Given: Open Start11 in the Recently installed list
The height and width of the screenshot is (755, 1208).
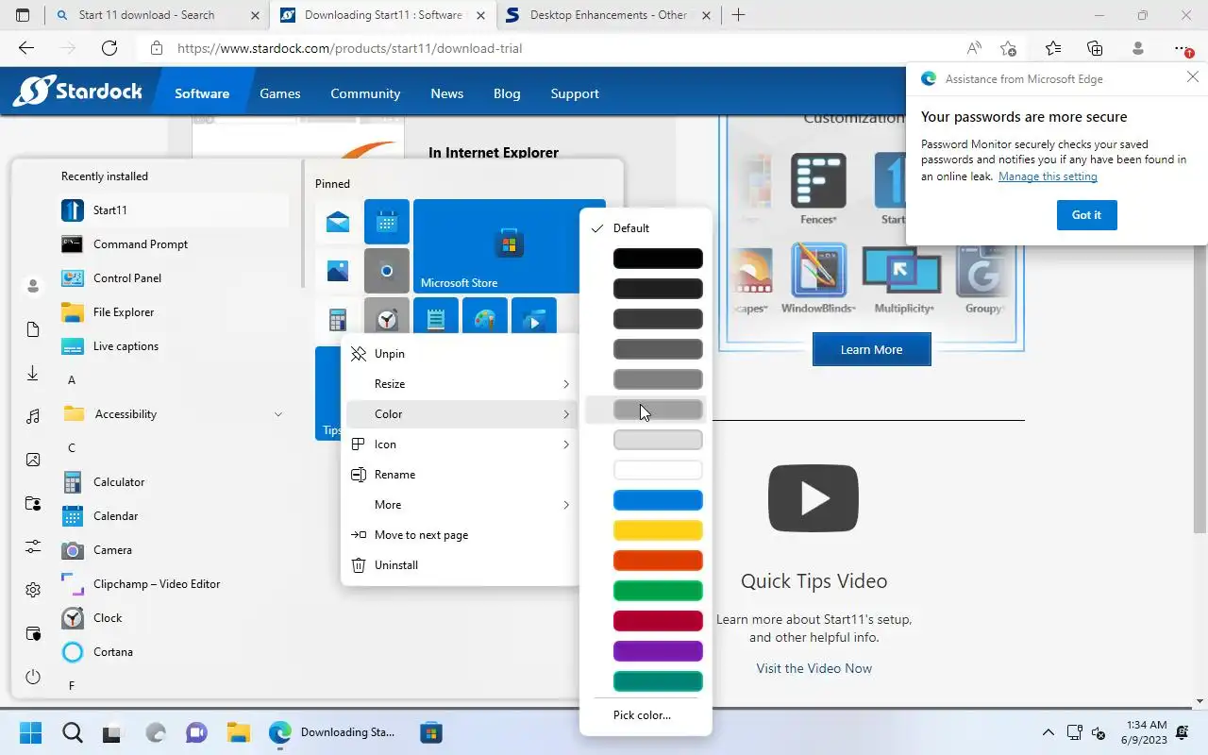Looking at the screenshot, I should pyautogui.click(x=174, y=210).
